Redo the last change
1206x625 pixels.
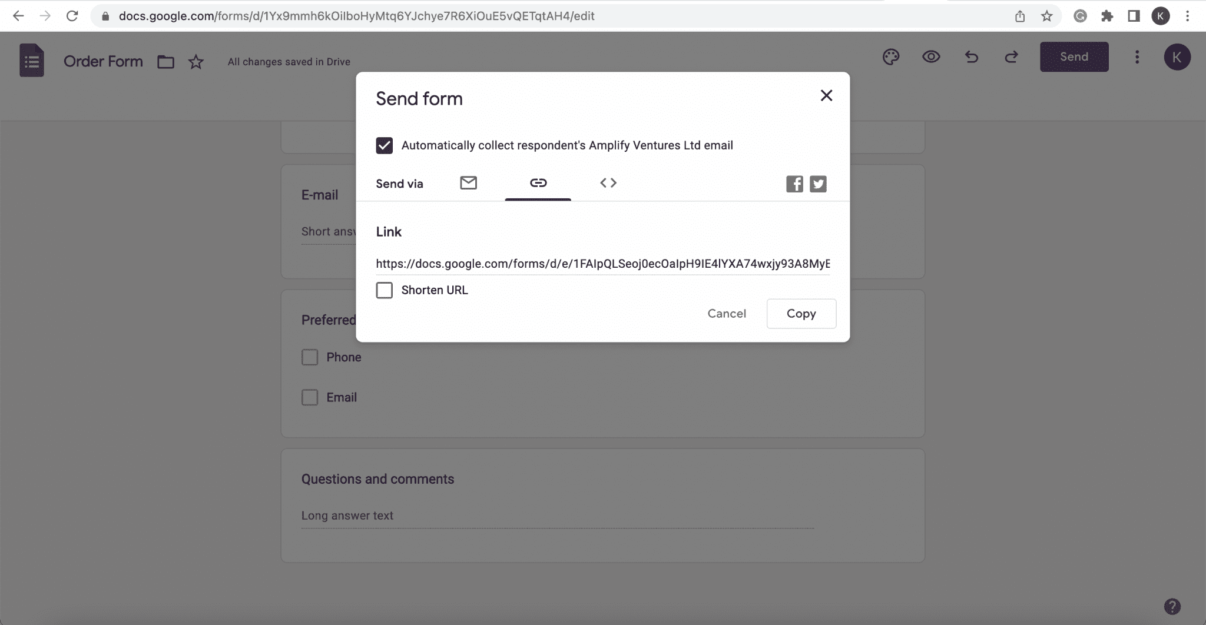(1011, 57)
